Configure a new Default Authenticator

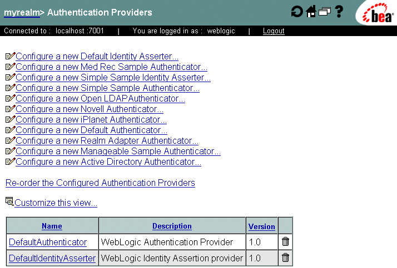pyautogui.click(x=91, y=130)
